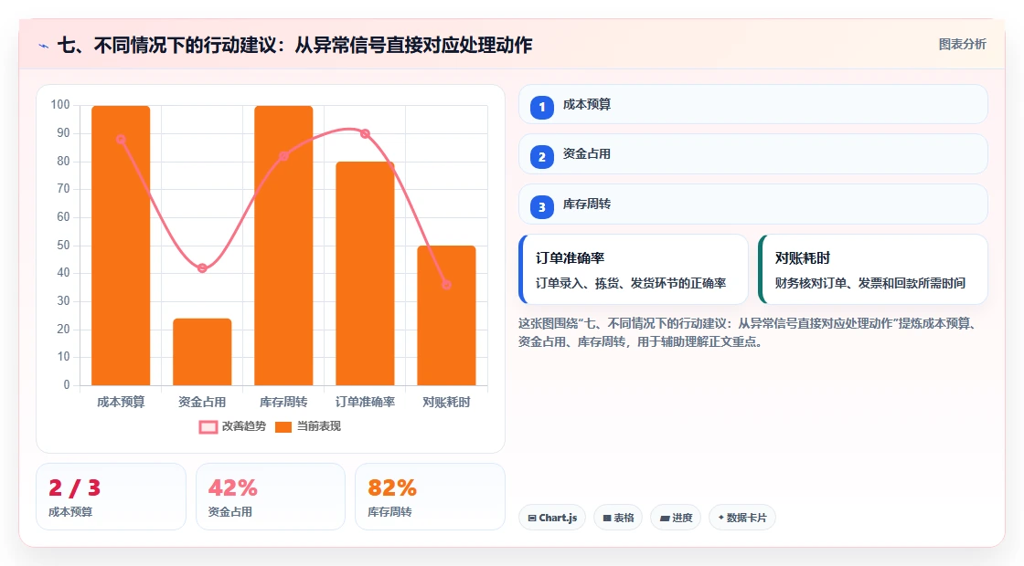Image resolution: width=1024 pixels, height=566 pixels.
Task: Click the orange 订单准确率 bar
Action: click(365, 273)
